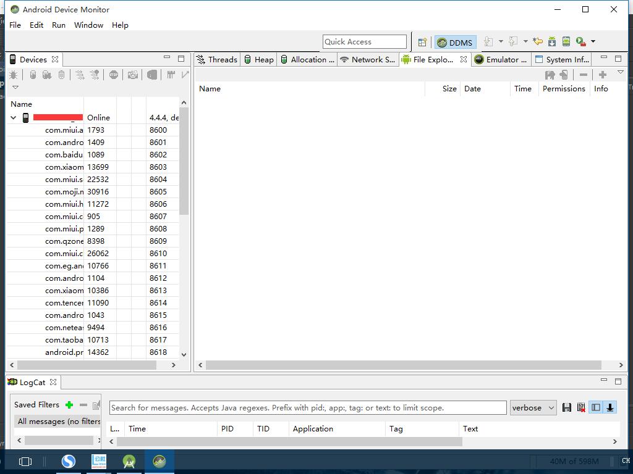Image resolution: width=633 pixels, height=474 pixels.
Task: Click the remove LogCat filter minus icon
Action: 83,405
